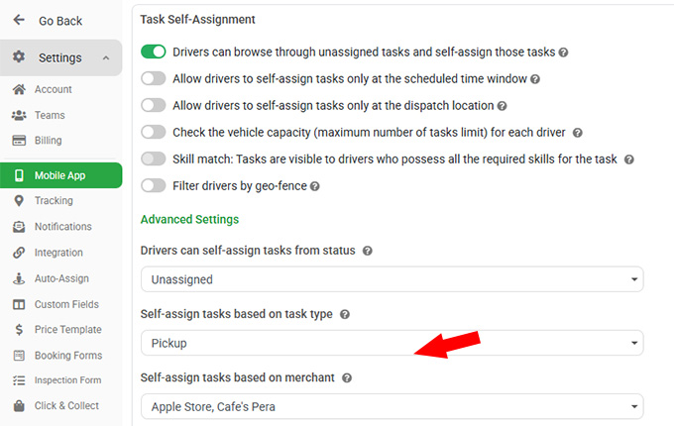
Task: Disable drivers browsing unassigned tasks toggle
Action: click(154, 52)
